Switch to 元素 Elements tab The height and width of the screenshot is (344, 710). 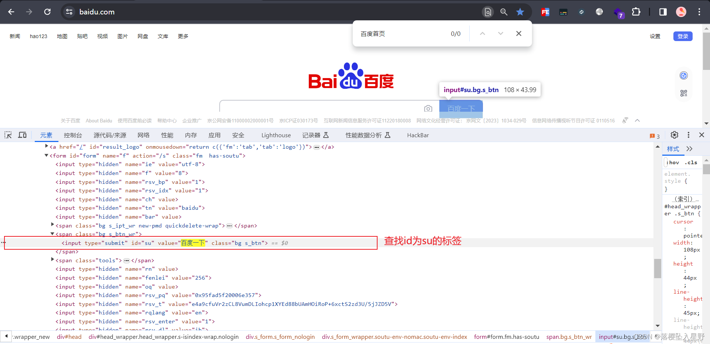(x=46, y=135)
